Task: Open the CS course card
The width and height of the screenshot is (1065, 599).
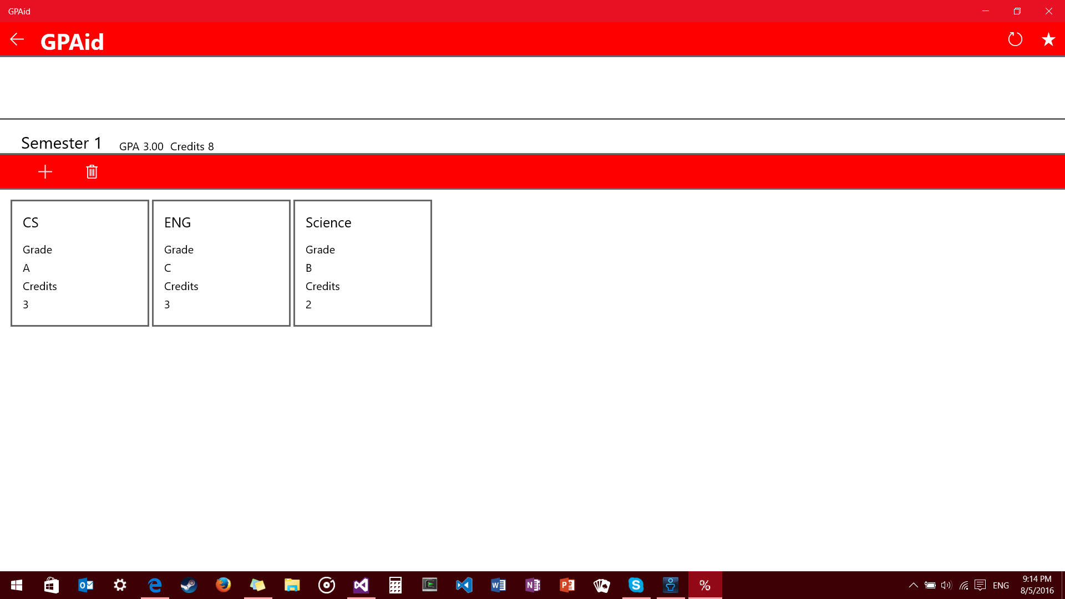Action: (80, 263)
